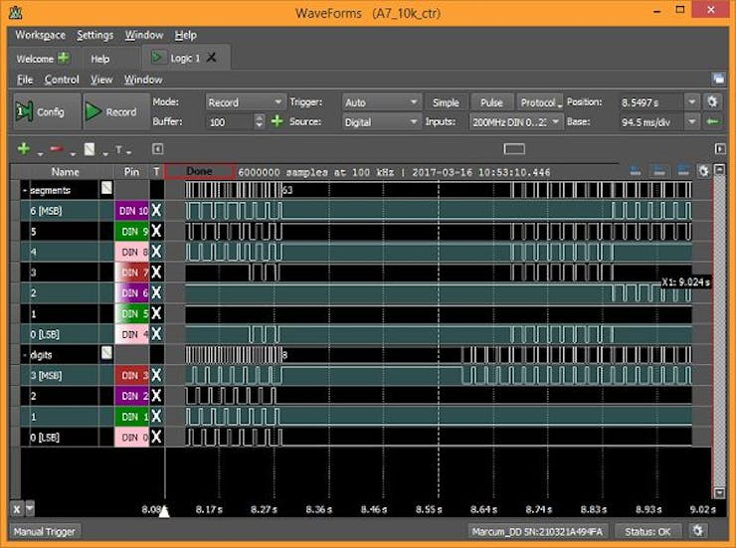Click the Status: OK button

pyautogui.click(x=647, y=531)
